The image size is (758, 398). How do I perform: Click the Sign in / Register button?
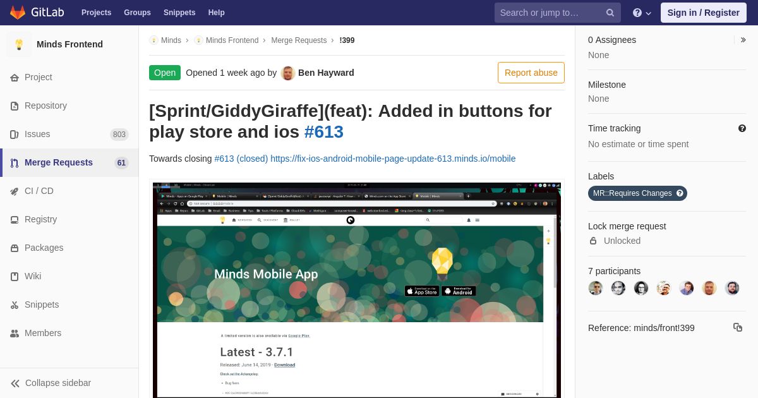coord(703,13)
